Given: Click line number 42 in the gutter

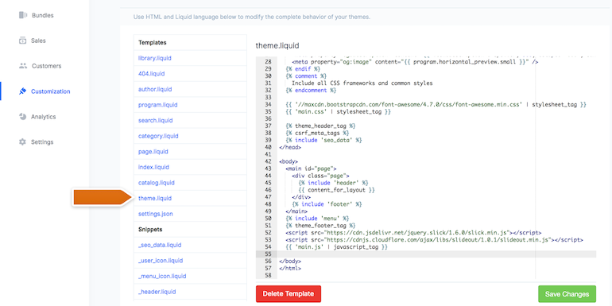Looking at the screenshot, I should 268,161.
